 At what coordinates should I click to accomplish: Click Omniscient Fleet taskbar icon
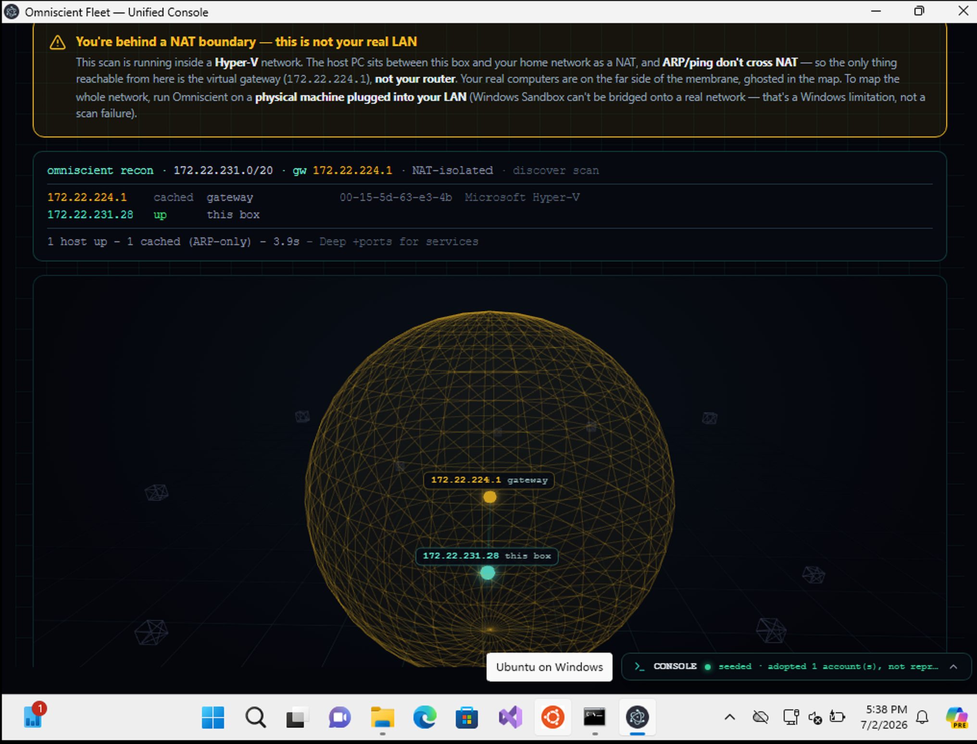click(x=637, y=718)
